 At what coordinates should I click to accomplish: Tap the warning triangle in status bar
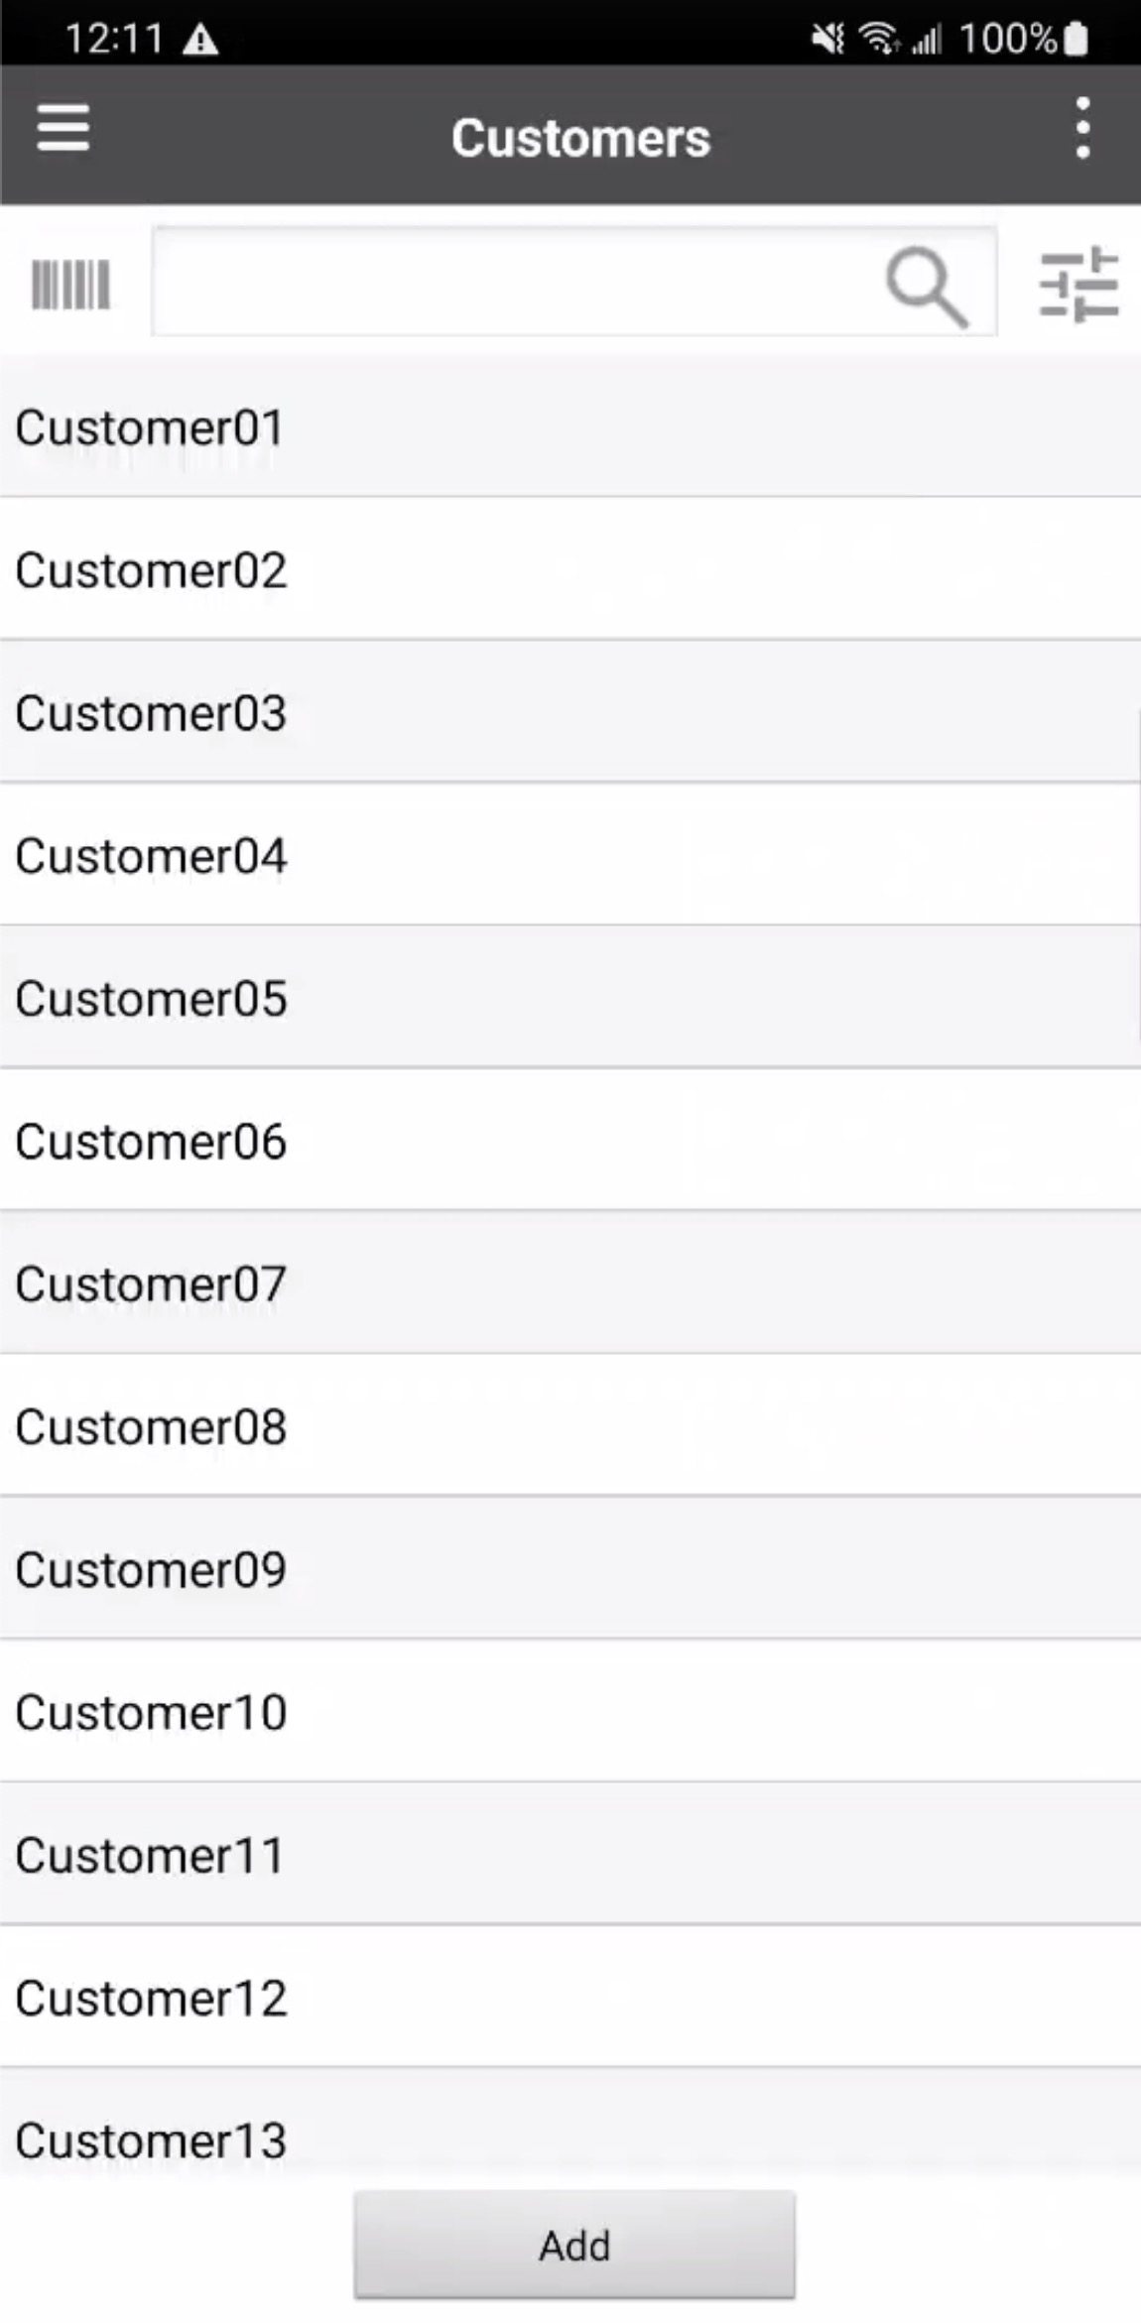pyautogui.click(x=200, y=40)
